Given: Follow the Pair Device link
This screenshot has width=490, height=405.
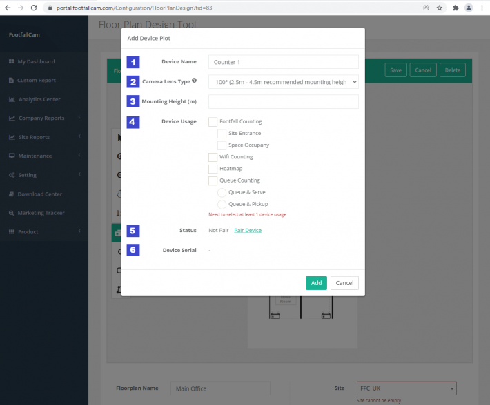Looking at the screenshot, I should 248,231.
